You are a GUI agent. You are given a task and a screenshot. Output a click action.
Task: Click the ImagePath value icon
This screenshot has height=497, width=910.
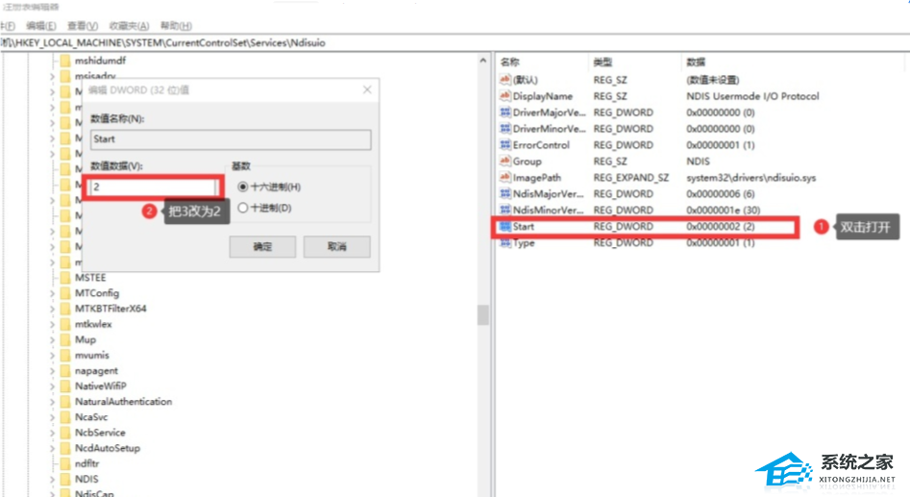[504, 177]
